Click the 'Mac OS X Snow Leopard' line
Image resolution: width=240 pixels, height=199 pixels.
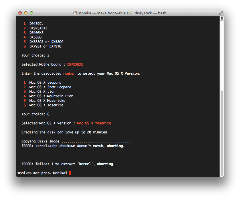[50, 87]
